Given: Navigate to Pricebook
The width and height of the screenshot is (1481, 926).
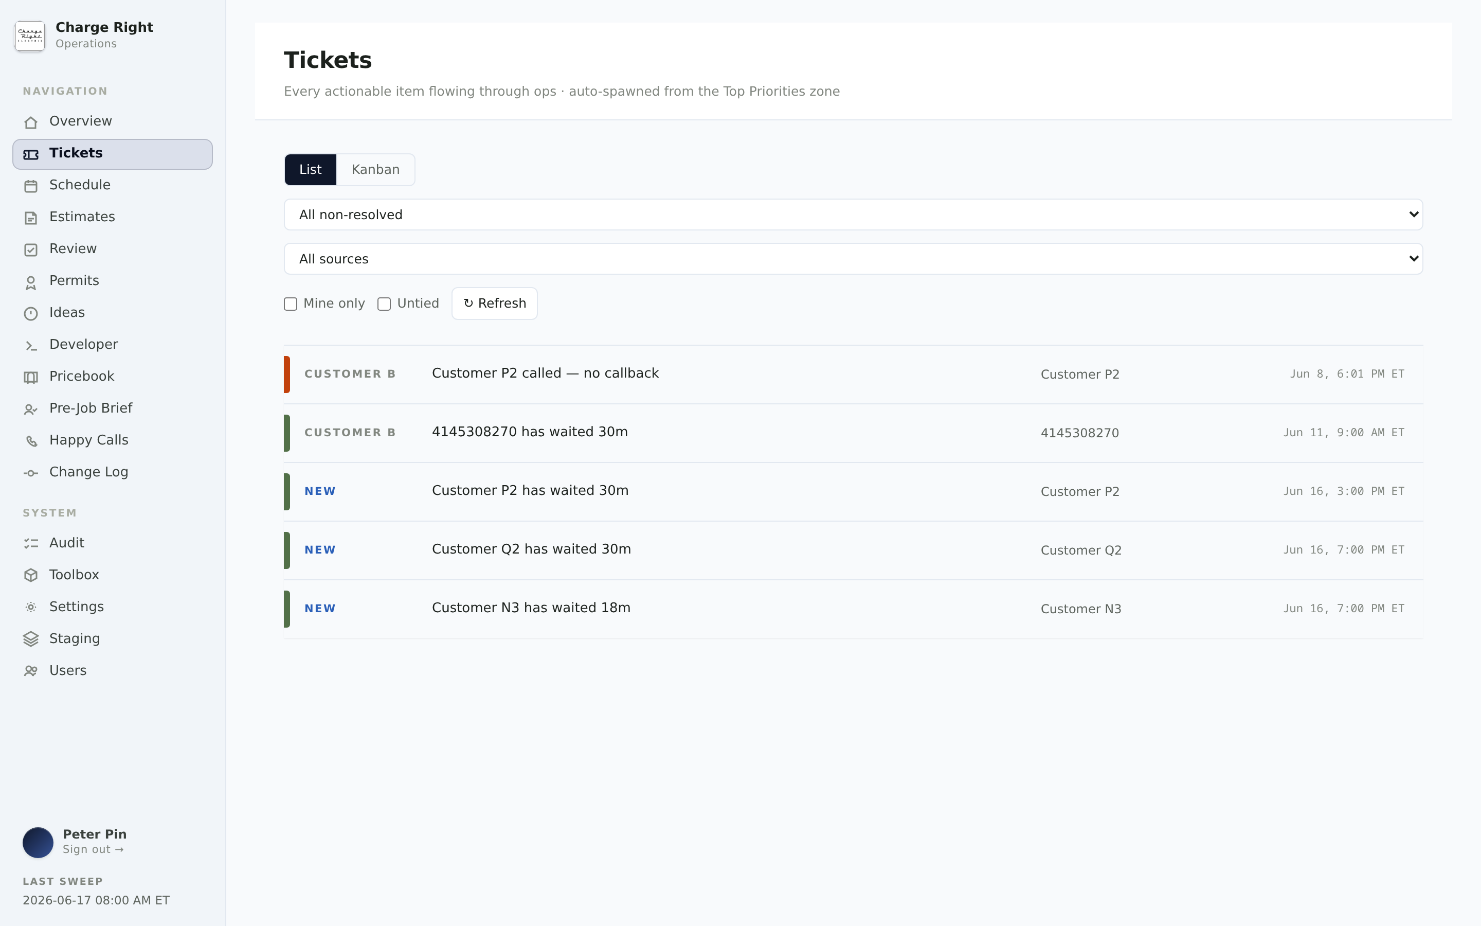Looking at the screenshot, I should click(x=113, y=376).
